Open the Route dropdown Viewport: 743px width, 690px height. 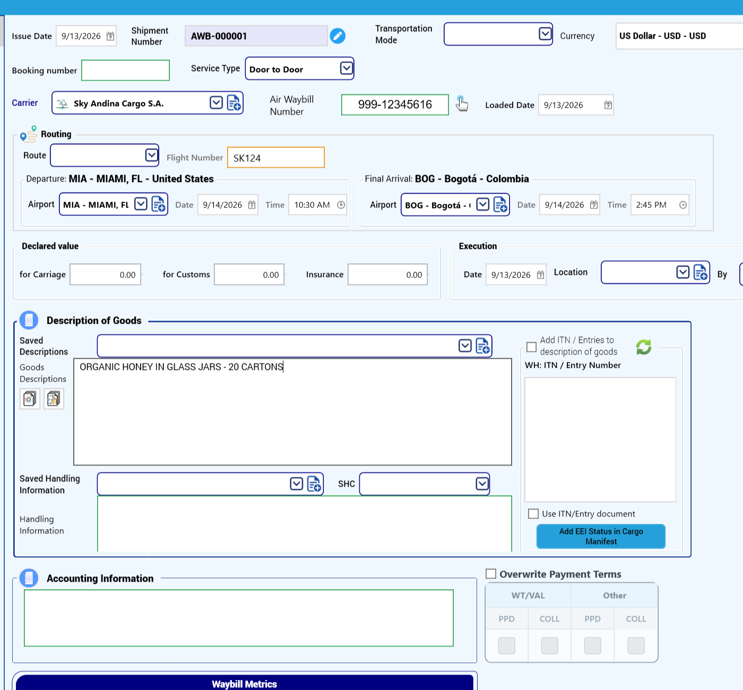click(151, 155)
